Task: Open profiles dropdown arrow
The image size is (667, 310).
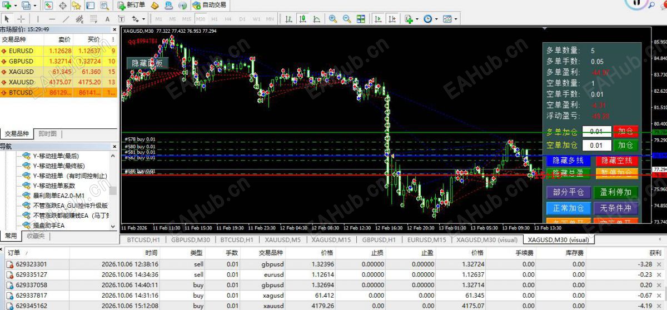Action: 34,5
